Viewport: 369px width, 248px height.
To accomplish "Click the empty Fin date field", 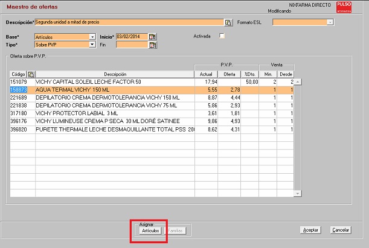I will pos(132,45).
